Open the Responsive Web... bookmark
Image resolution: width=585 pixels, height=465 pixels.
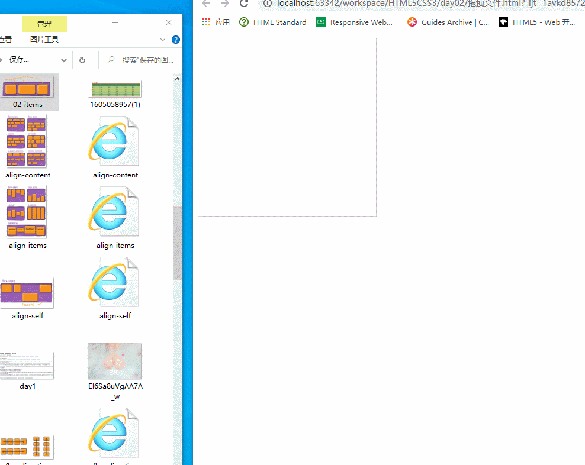pos(355,22)
